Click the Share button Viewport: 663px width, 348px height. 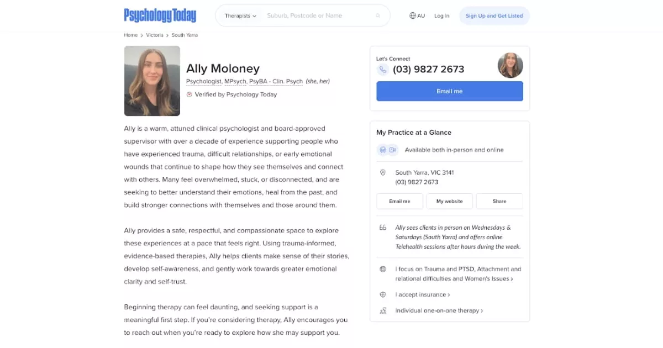pos(499,202)
